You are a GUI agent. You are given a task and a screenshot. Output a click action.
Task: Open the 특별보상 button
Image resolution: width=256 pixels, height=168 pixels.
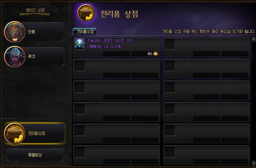tap(35, 155)
